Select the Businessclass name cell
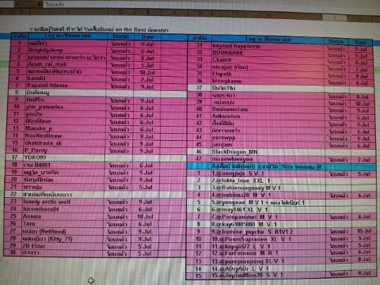Image resolution: width=380 pixels, height=285 pixels. coord(268,109)
